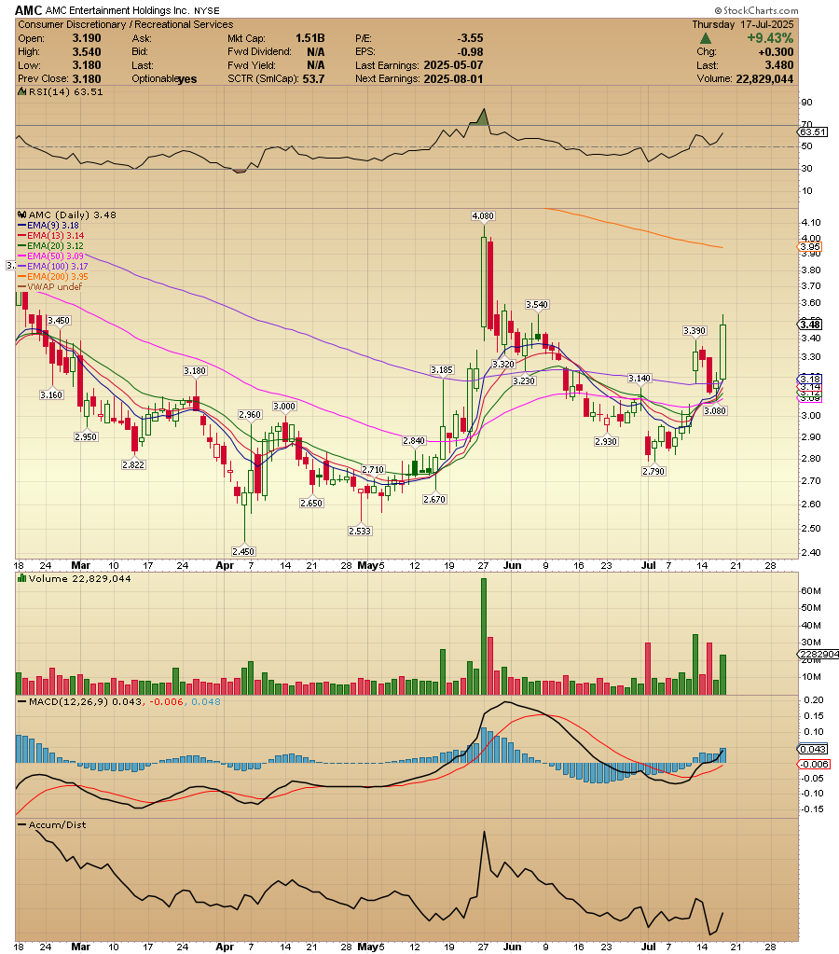The width and height of the screenshot is (839, 954).
Task: Click the 0.043 MACD value tag
Action: [813, 749]
